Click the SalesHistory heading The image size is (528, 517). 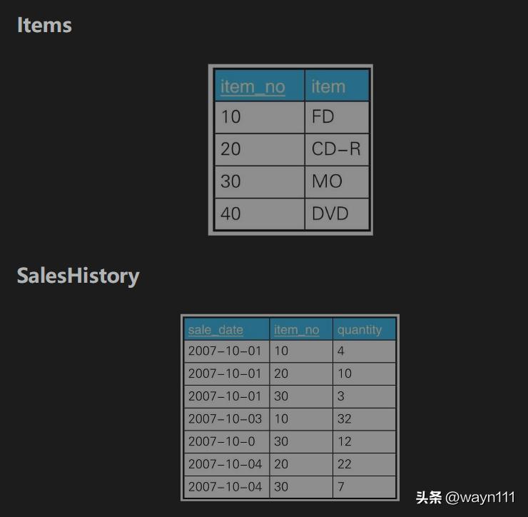(78, 276)
